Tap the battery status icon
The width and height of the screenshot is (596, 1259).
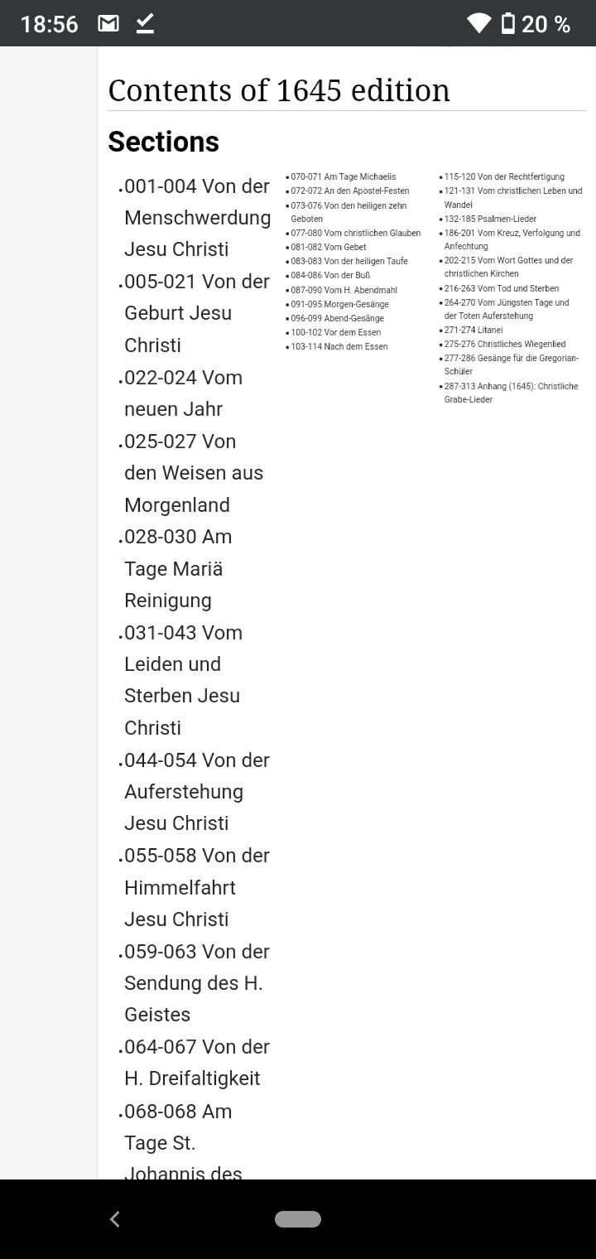tap(508, 24)
